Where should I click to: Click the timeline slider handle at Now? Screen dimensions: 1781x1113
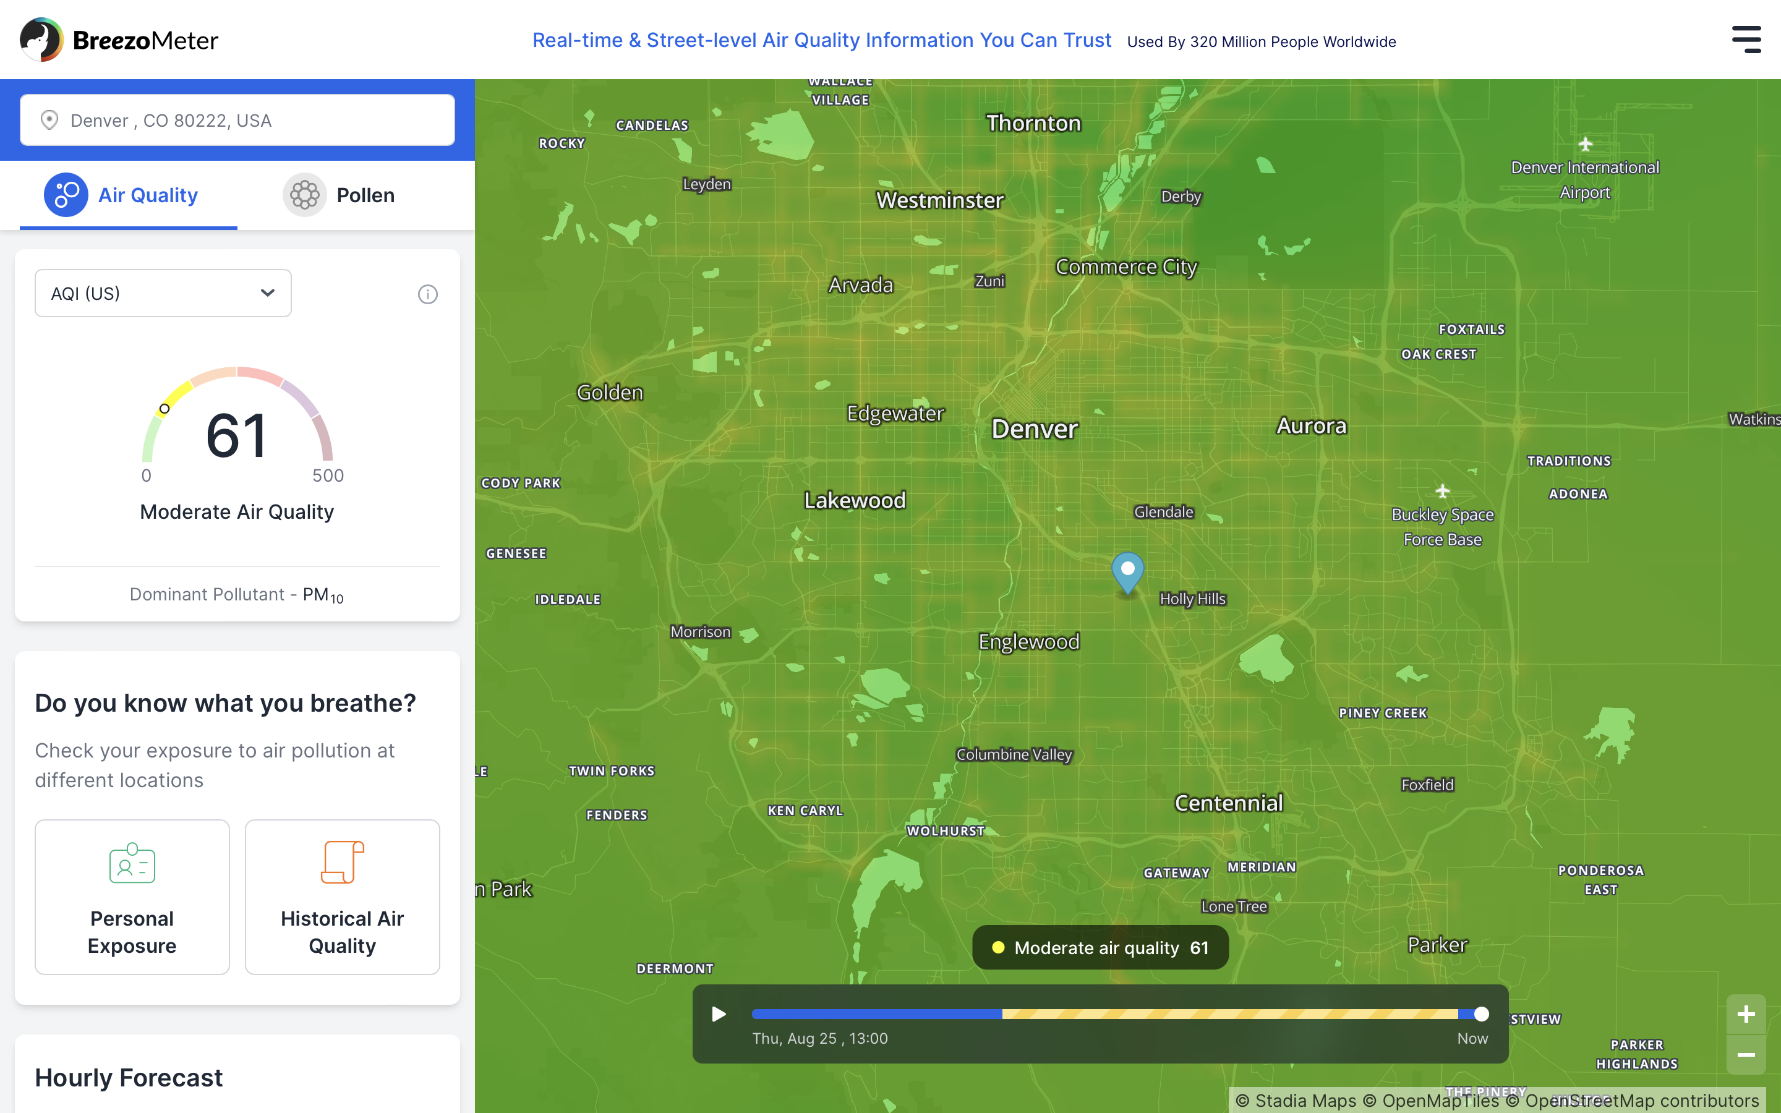[x=1482, y=1014]
